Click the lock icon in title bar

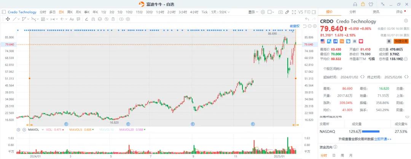click(363, 4)
